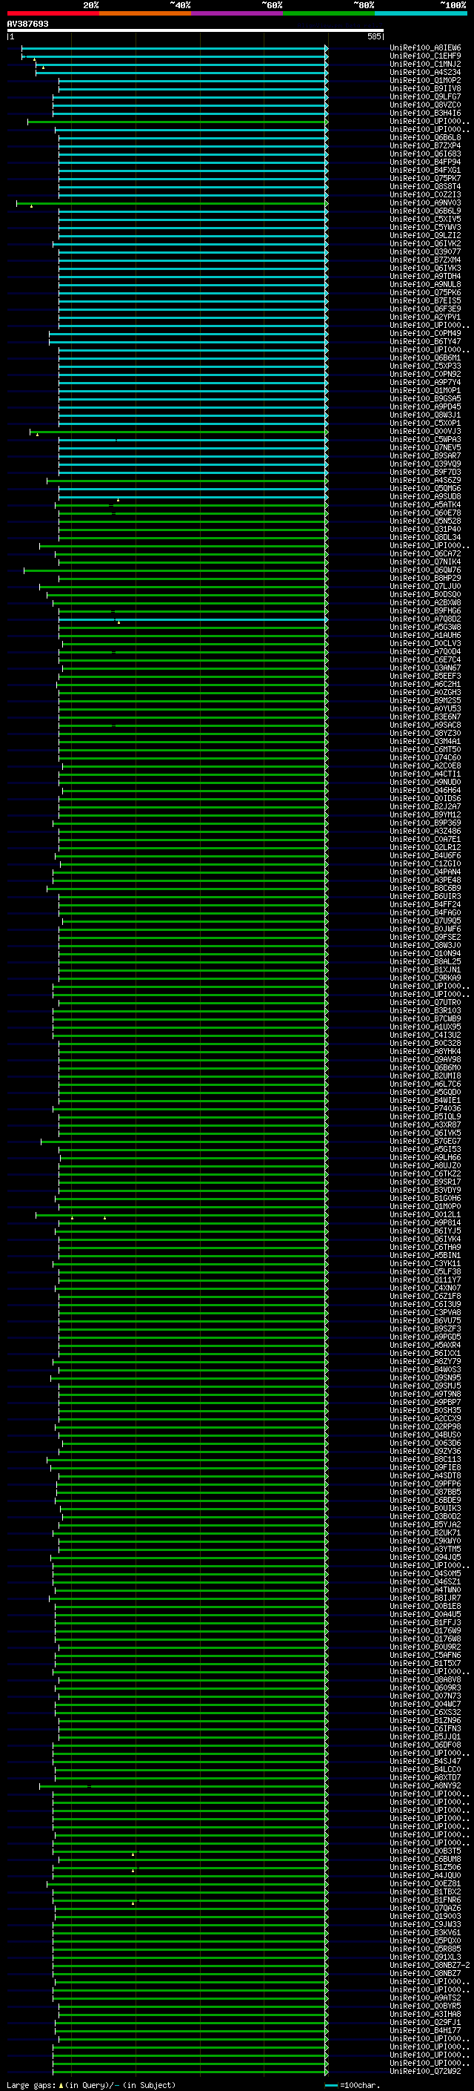Select the hit UniRef100_C5XP33

[x=425, y=366]
